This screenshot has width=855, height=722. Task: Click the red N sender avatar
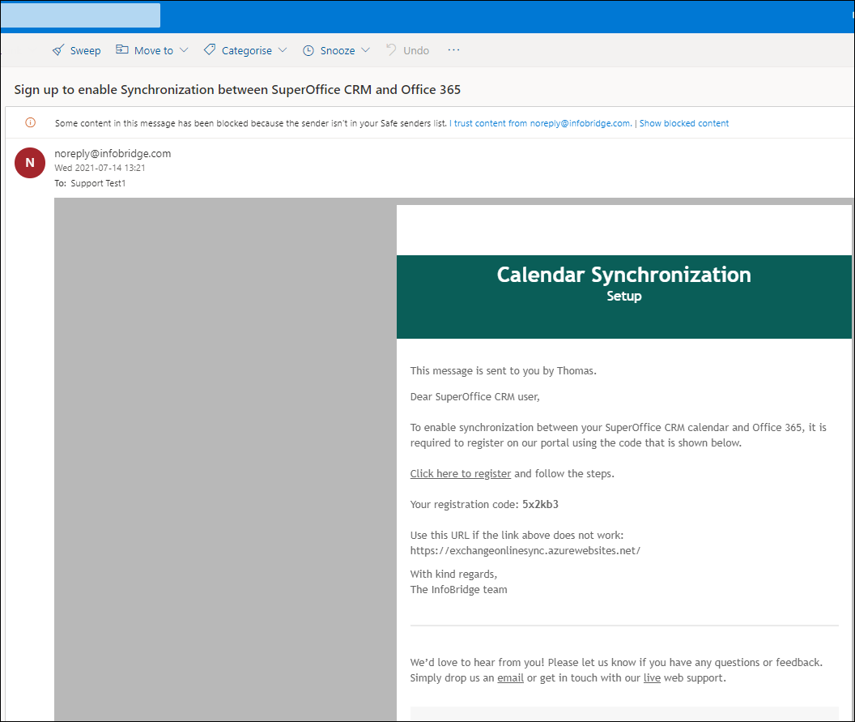pos(30,163)
